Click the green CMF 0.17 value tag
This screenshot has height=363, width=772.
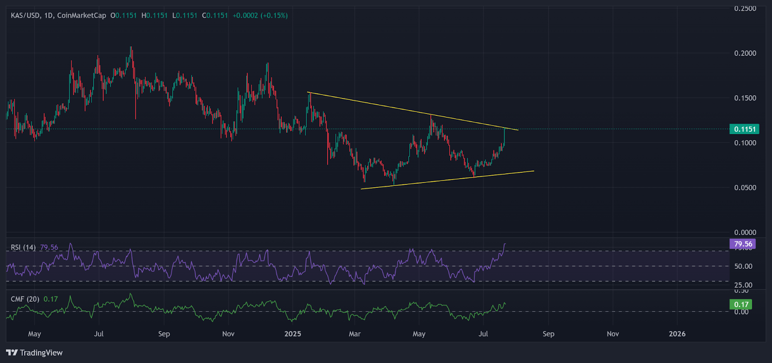741,305
